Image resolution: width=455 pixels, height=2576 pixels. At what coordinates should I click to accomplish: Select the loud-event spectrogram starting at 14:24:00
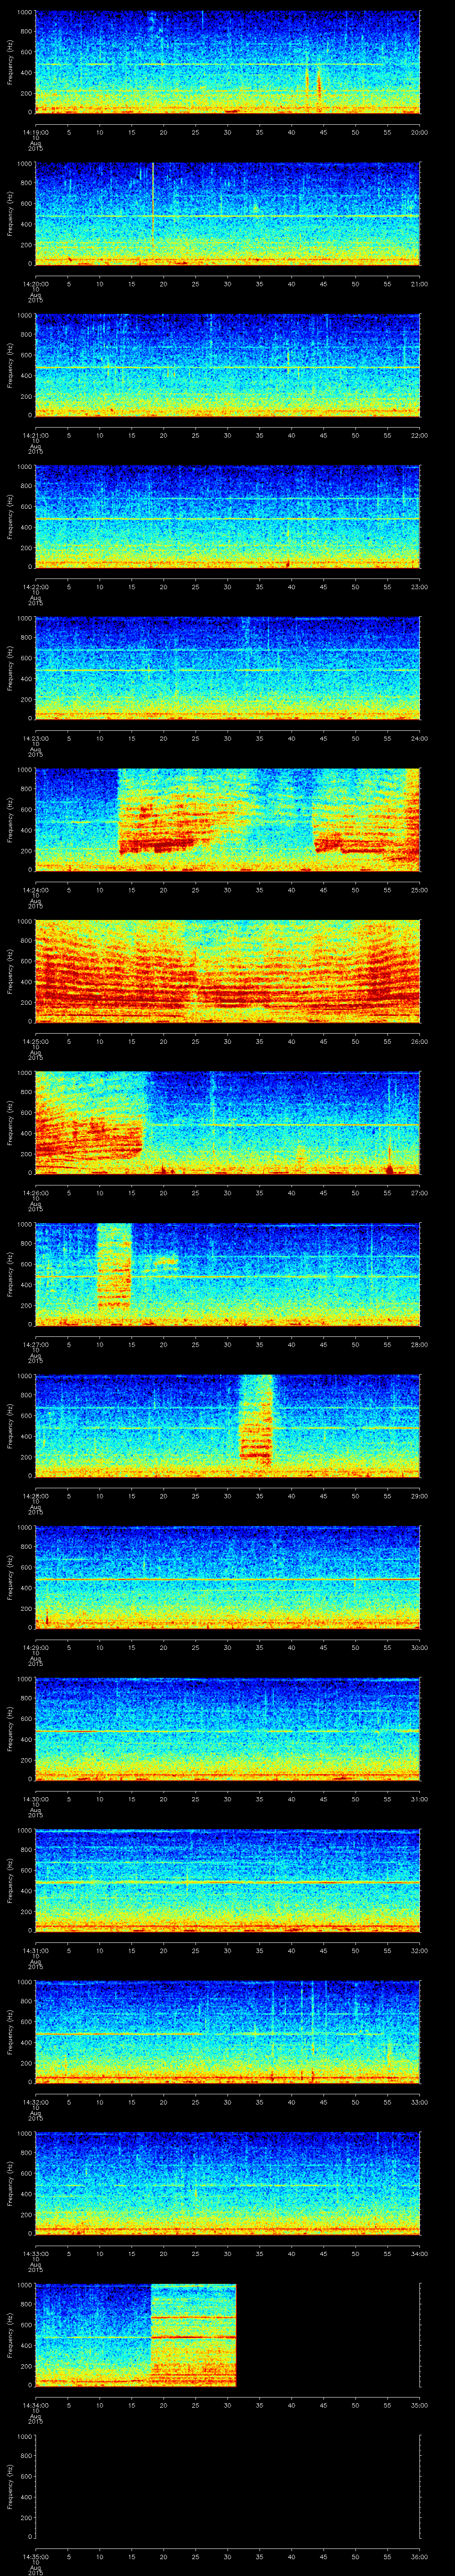pos(227,820)
